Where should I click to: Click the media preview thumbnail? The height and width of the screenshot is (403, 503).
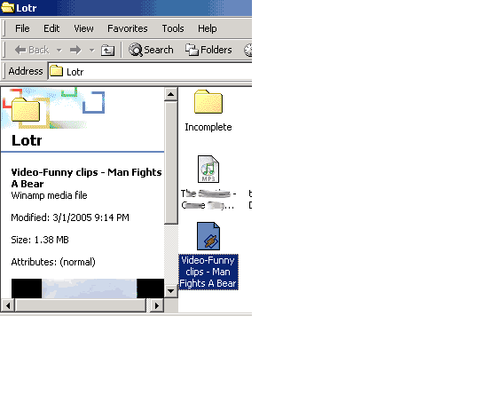point(88,288)
